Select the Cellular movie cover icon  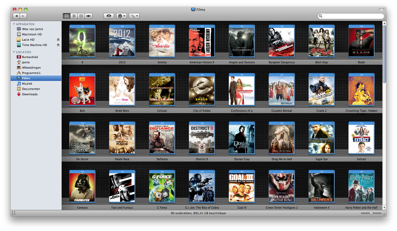tap(162, 90)
